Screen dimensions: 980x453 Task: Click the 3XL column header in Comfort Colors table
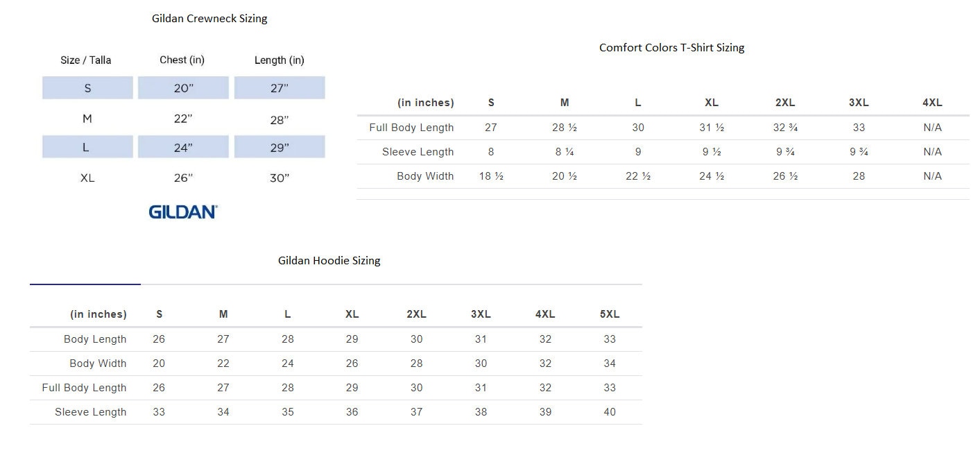pyautogui.click(x=859, y=103)
